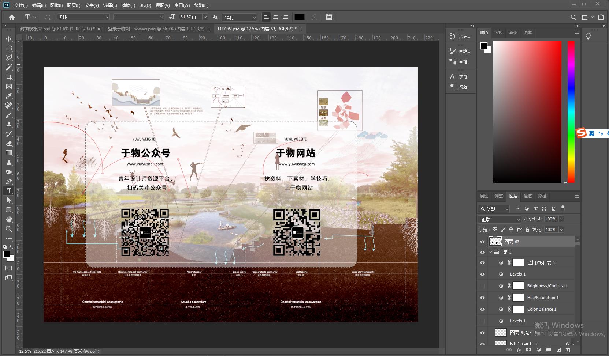Click the text color swatch in options bar

tap(300, 17)
